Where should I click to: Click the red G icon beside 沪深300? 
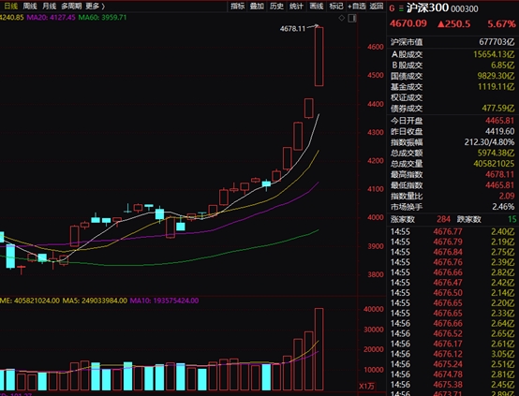392,8
